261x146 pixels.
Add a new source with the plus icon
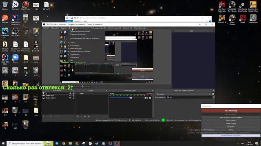click(x=44, y=116)
